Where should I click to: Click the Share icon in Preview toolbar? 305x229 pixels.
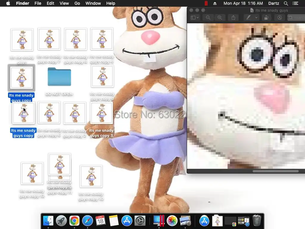click(x=234, y=18)
